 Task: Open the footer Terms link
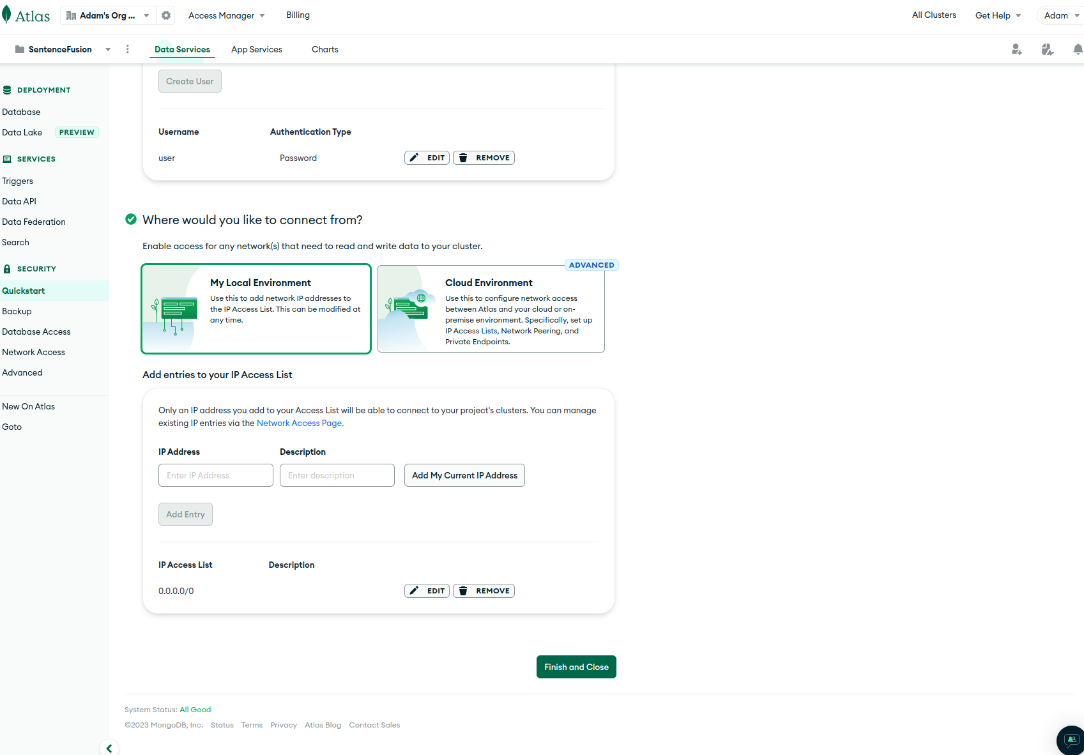[252, 725]
